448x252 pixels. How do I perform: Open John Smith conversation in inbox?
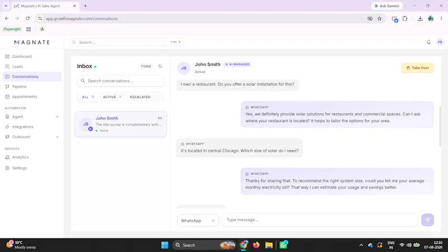(120, 124)
